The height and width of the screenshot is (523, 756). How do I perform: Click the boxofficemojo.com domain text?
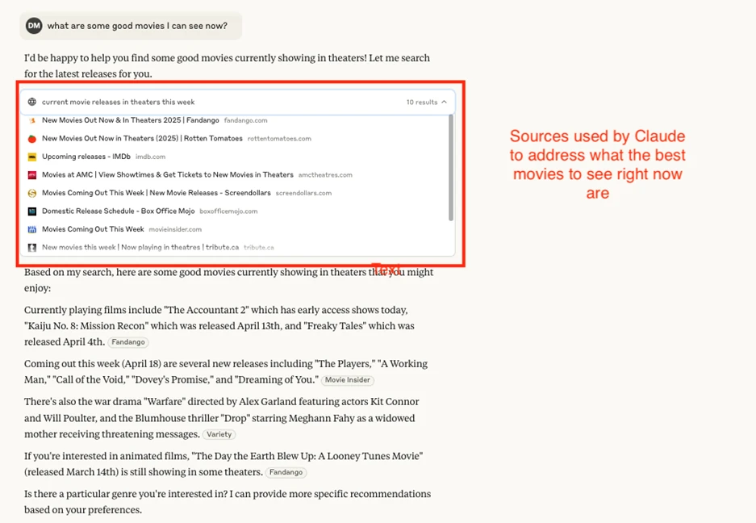tap(228, 211)
